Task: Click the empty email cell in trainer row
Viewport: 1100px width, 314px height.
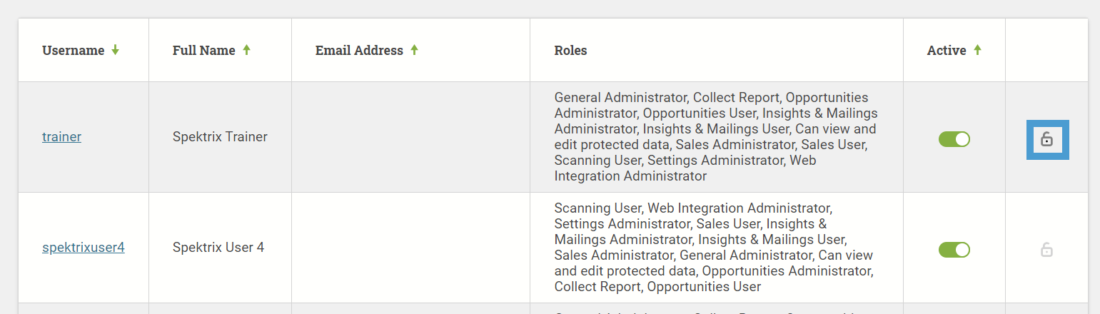Action: 410,137
